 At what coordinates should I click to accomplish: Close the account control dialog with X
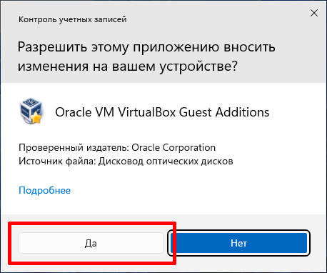[314, 13]
